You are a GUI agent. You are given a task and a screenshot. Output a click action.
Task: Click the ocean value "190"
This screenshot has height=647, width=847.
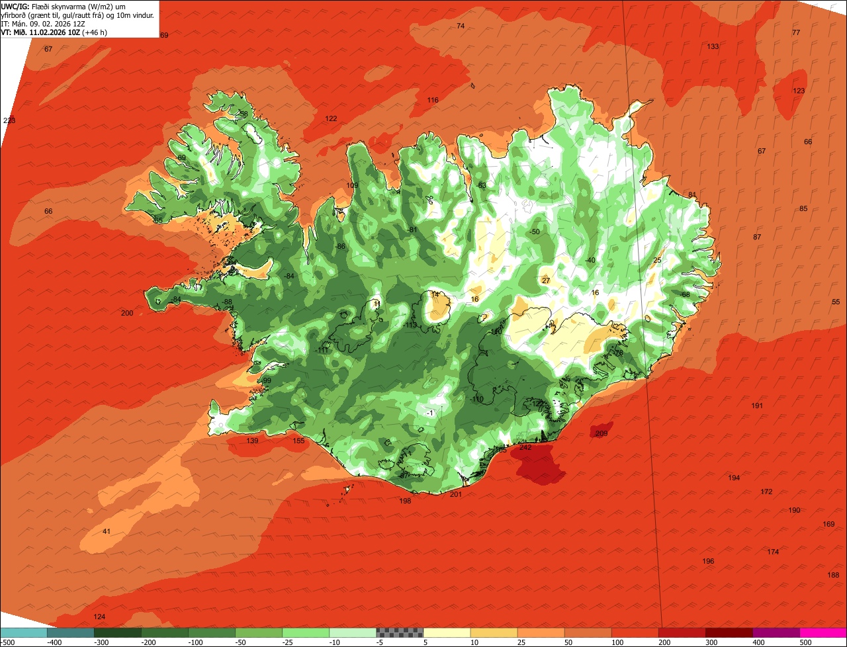[x=794, y=510]
